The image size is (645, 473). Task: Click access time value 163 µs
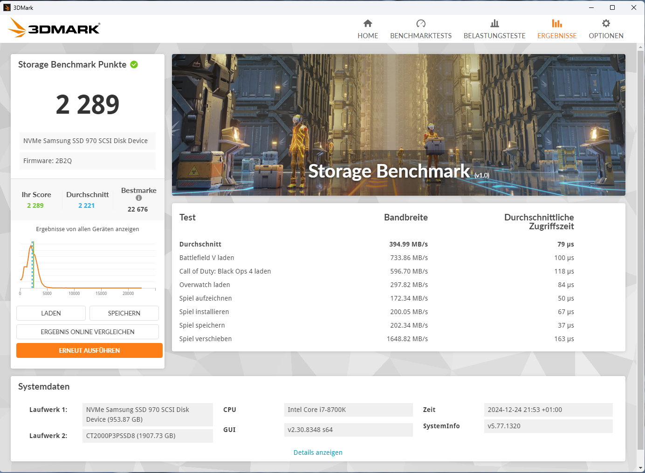click(x=564, y=339)
